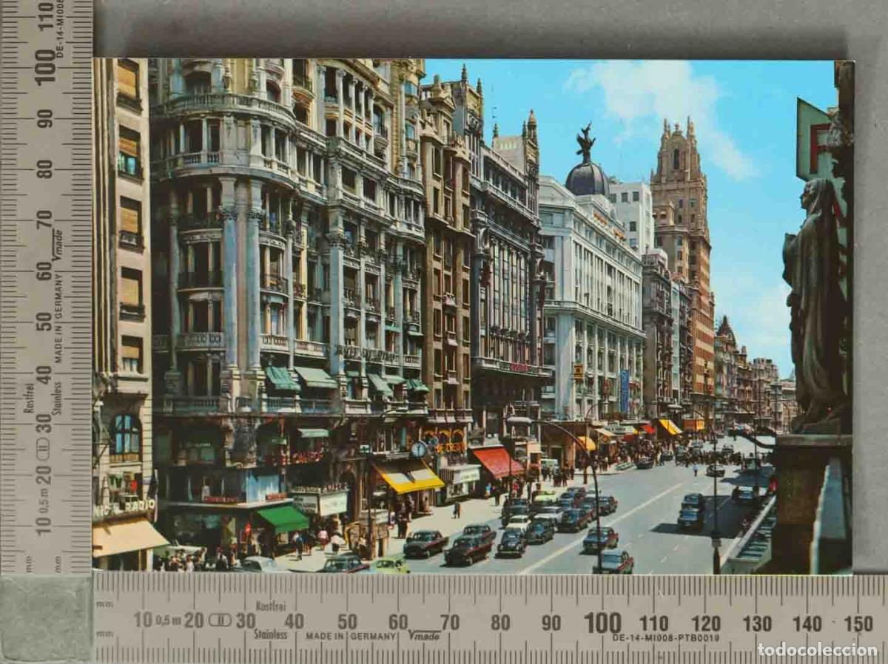Click the winged statue atop the dome
This screenshot has height=664, width=888.
click(585, 143)
